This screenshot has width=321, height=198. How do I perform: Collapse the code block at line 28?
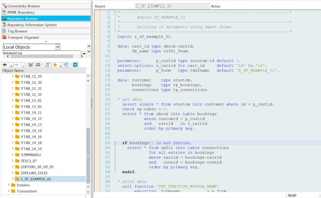(115, 143)
